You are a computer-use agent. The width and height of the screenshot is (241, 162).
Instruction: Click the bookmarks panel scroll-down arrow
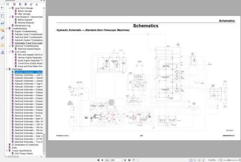(x=44, y=154)
